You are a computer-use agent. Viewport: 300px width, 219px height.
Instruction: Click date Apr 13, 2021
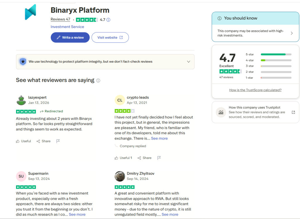click(137, 103)
